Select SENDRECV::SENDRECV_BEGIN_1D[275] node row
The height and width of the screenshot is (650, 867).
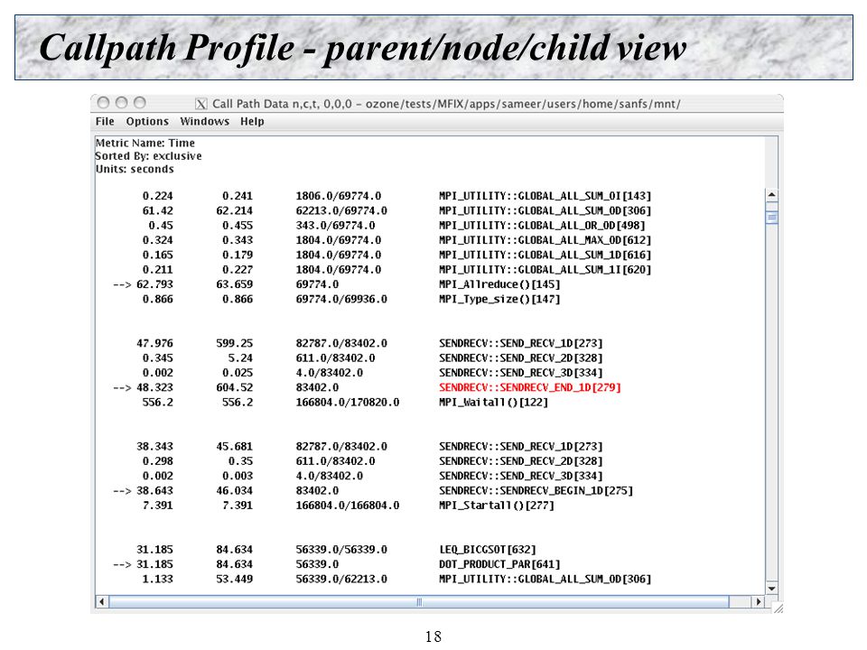[373, 491]
